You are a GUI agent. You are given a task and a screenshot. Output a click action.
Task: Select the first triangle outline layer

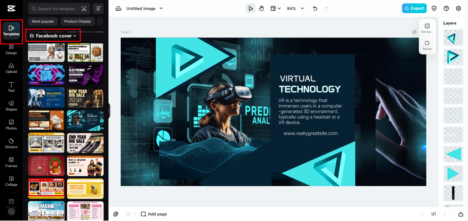[x=453, y=38]
